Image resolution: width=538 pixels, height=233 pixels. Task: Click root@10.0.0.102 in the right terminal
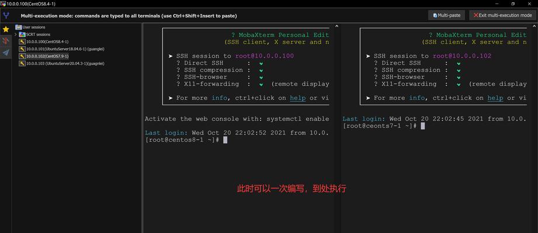pos(462,56)
